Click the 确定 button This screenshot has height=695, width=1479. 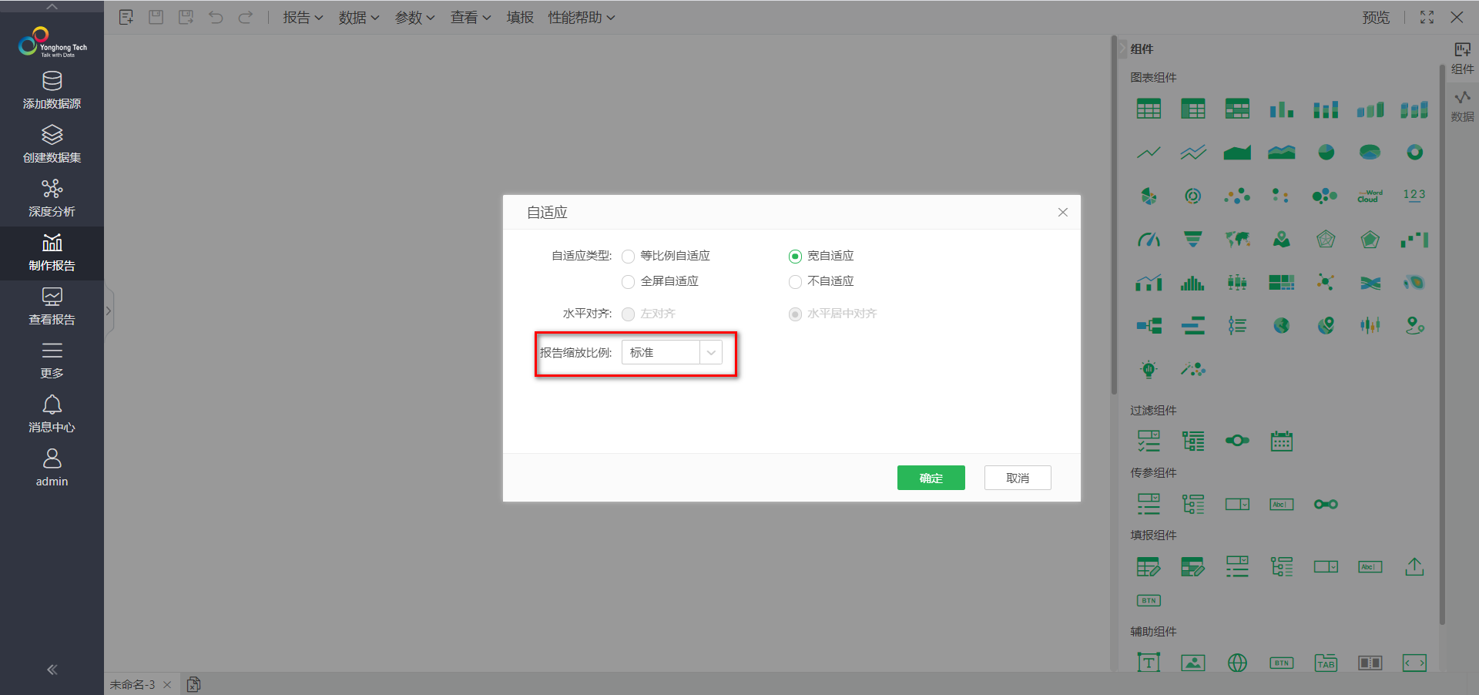[931, 478]
